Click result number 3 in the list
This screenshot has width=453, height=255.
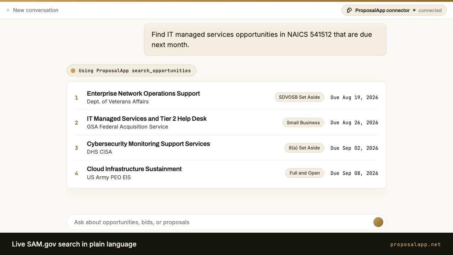click(x=76, y=148)
